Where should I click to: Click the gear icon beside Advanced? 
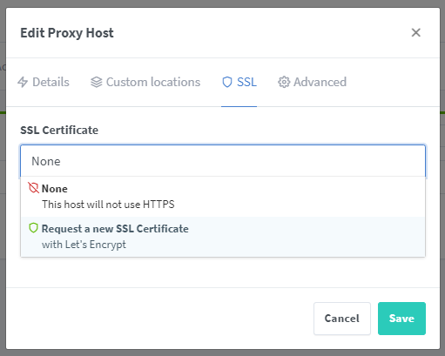(x=284, y=82)
